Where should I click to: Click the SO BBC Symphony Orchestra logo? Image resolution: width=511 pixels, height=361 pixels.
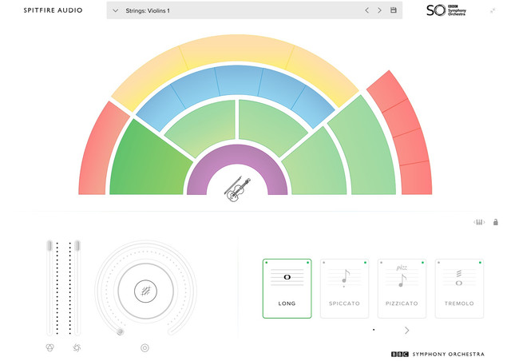click(446, 10)
